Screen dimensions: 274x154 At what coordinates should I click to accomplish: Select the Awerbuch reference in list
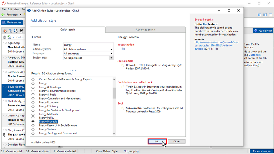[14, 62]
